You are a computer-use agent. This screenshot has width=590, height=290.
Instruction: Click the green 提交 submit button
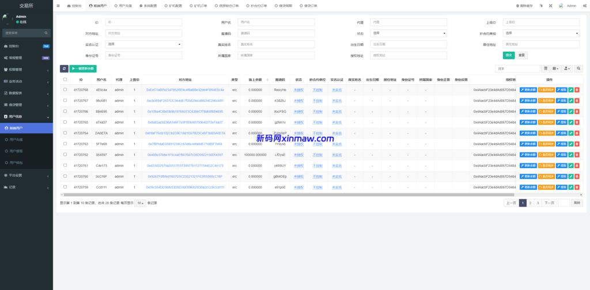[x=509, y=55]
